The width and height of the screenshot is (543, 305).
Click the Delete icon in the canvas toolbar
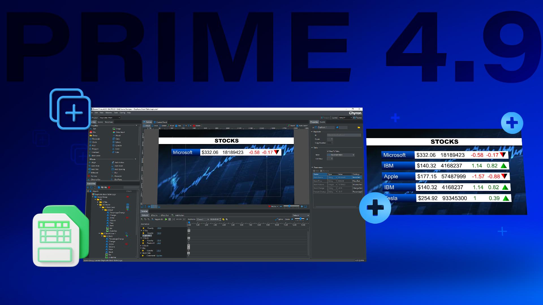click(197, 126)
